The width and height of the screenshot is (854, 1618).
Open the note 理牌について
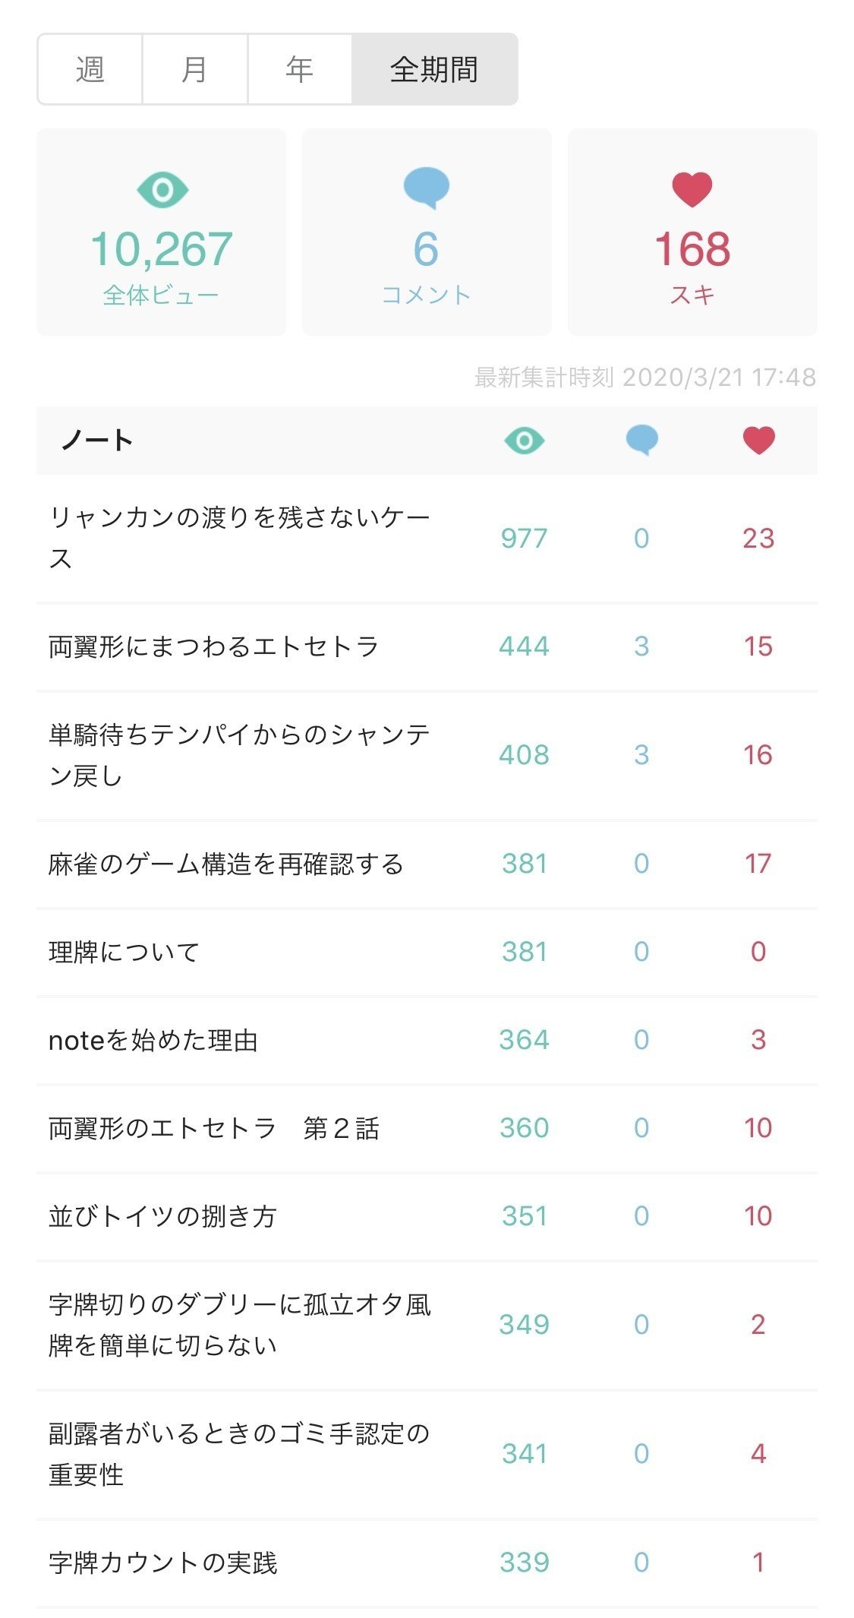[124, 952]
